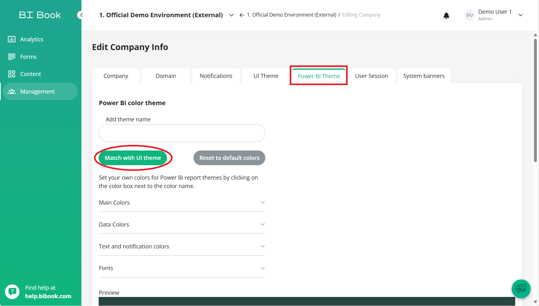Viewport: 539px width, 306px height.
Task: Click the Power Bi color theme heading
Action: [132, 103]
